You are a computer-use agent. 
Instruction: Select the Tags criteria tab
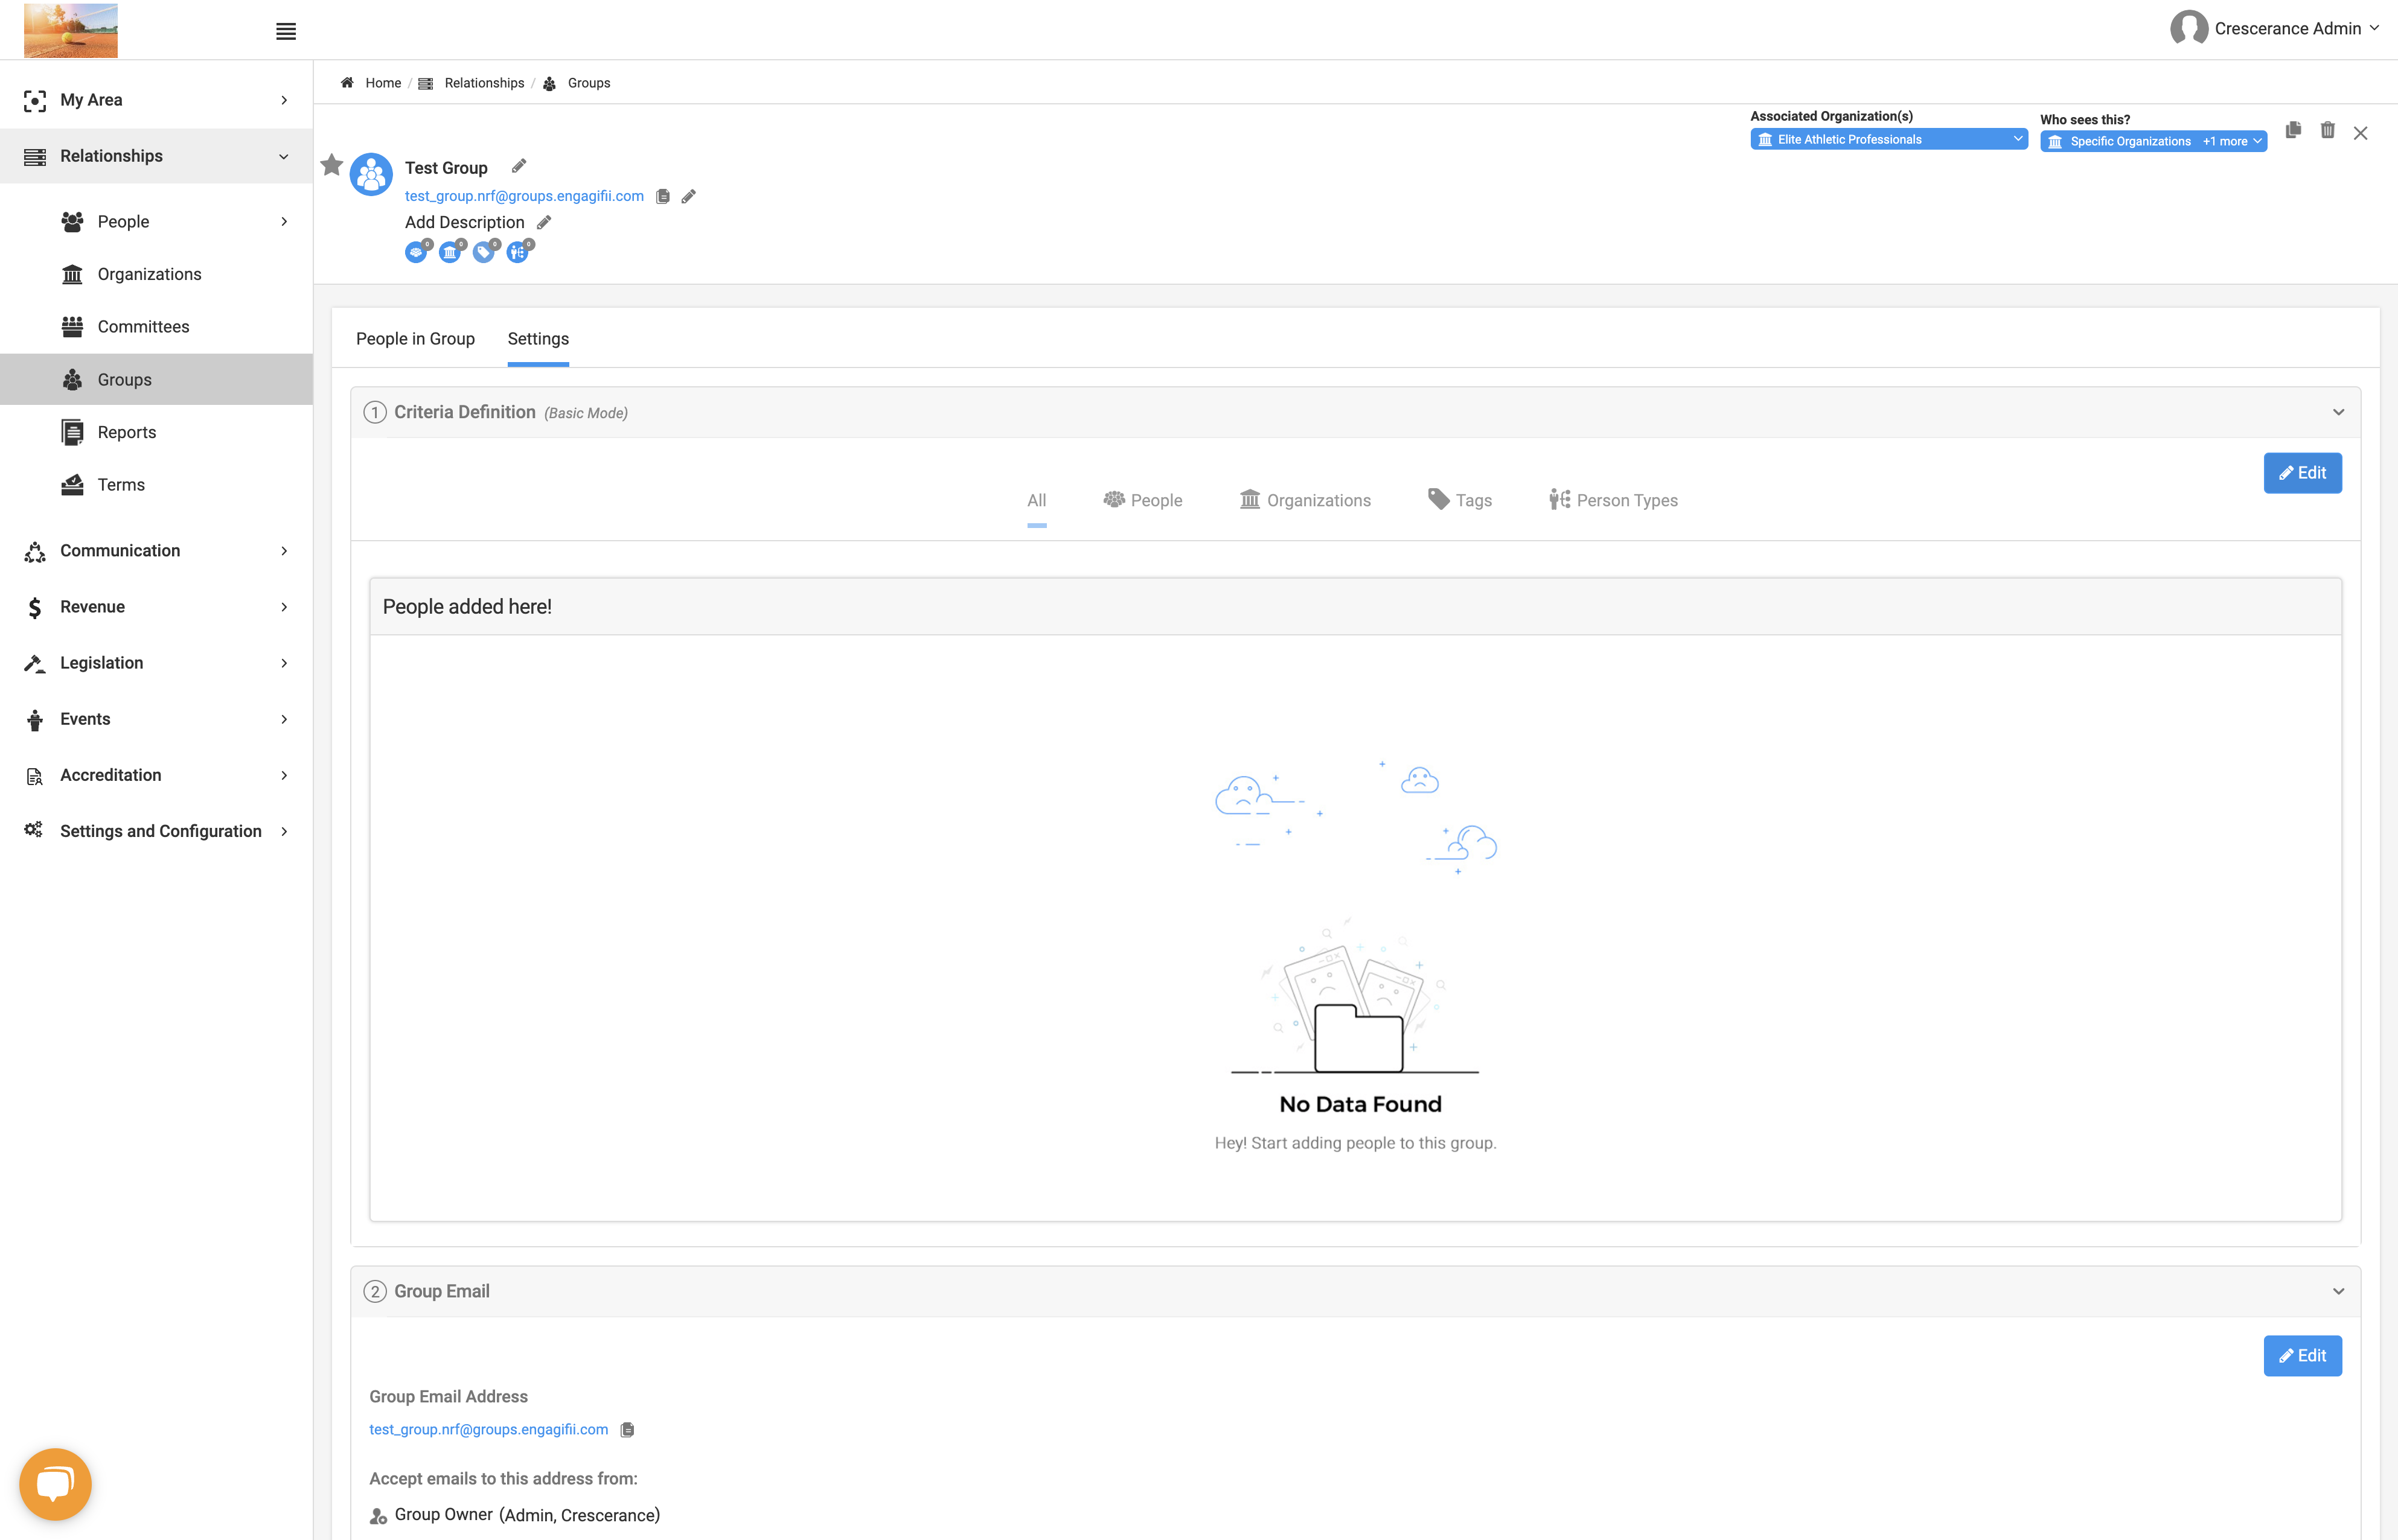pos(1460,500)
